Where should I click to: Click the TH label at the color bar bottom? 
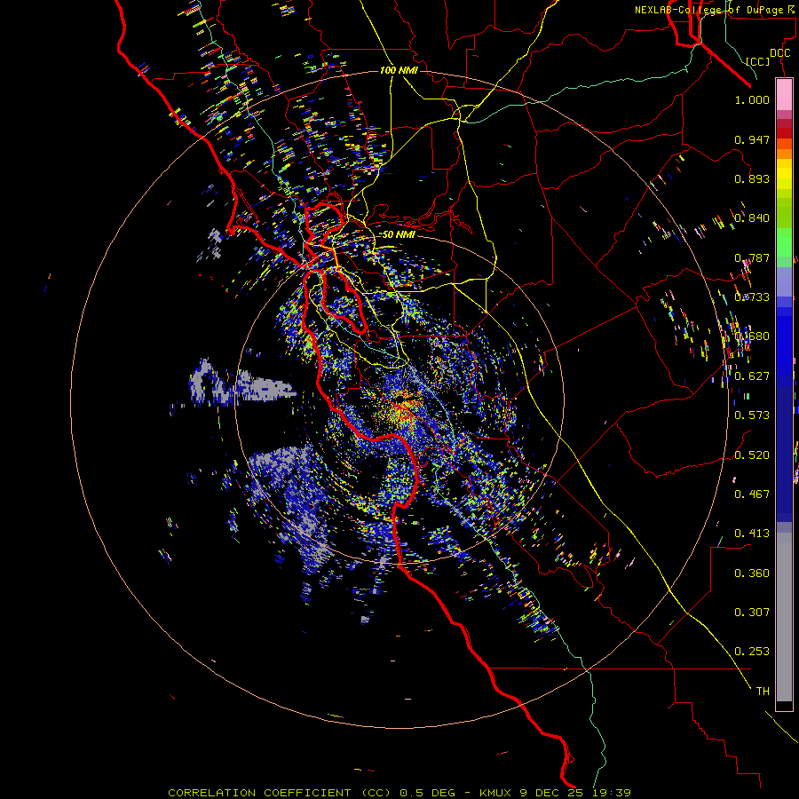[763, 692]
